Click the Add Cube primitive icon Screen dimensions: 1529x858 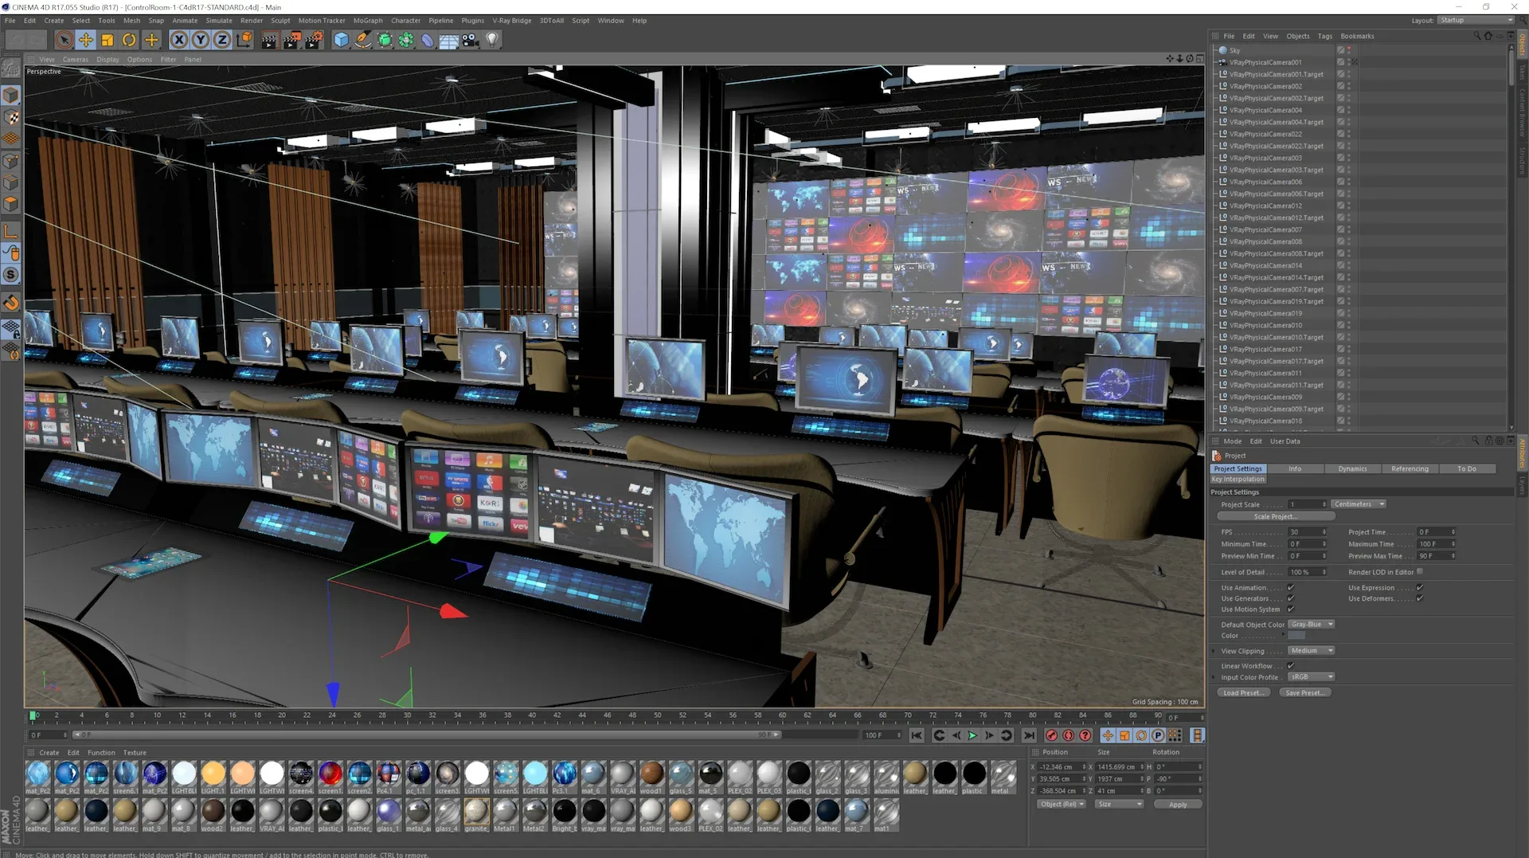pyautogui.click(x=341, y=39)
